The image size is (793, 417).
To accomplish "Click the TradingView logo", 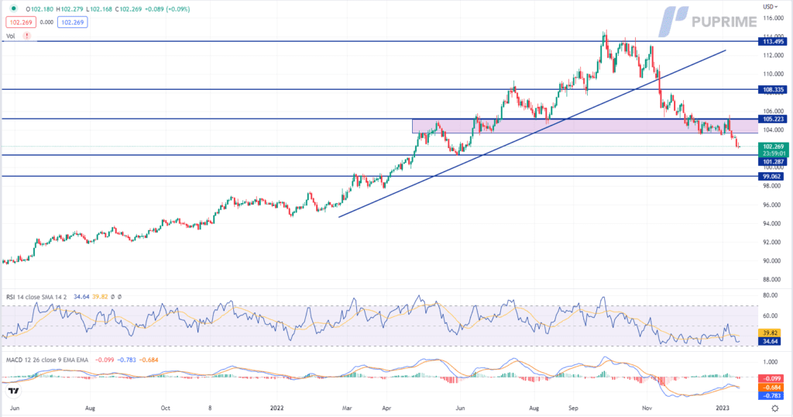I will point(14,391).
